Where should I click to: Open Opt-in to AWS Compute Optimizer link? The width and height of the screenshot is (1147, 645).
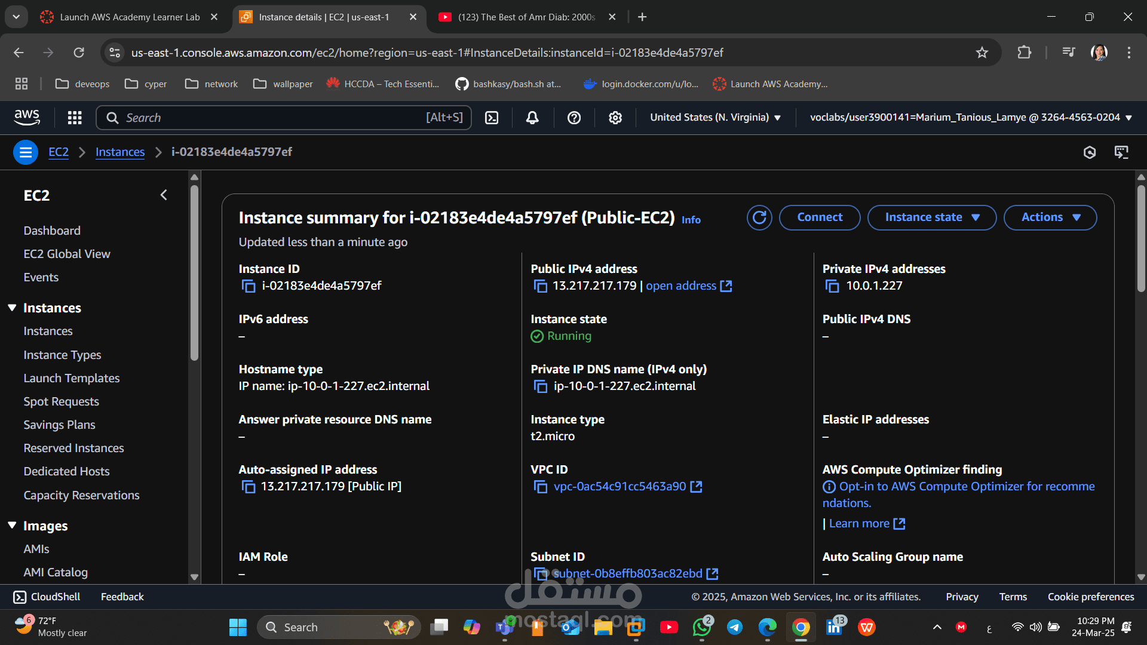point(959,495)
